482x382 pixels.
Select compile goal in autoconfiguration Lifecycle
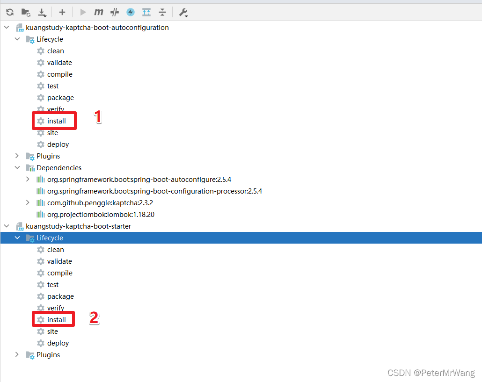tap(60, 74)
